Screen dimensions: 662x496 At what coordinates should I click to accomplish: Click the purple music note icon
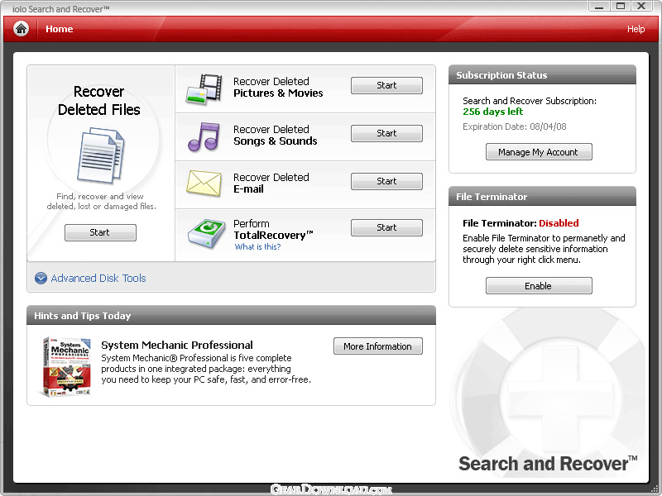[204, 136]
